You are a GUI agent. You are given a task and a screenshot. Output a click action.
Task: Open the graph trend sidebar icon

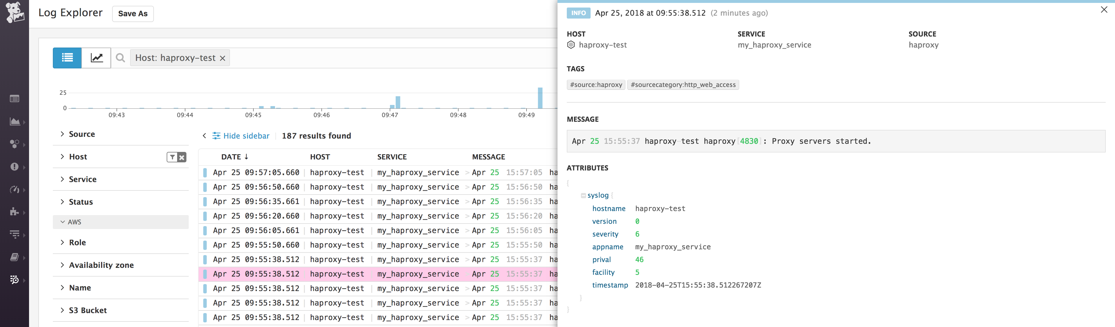pyautogui.click(x=15, y=122)
